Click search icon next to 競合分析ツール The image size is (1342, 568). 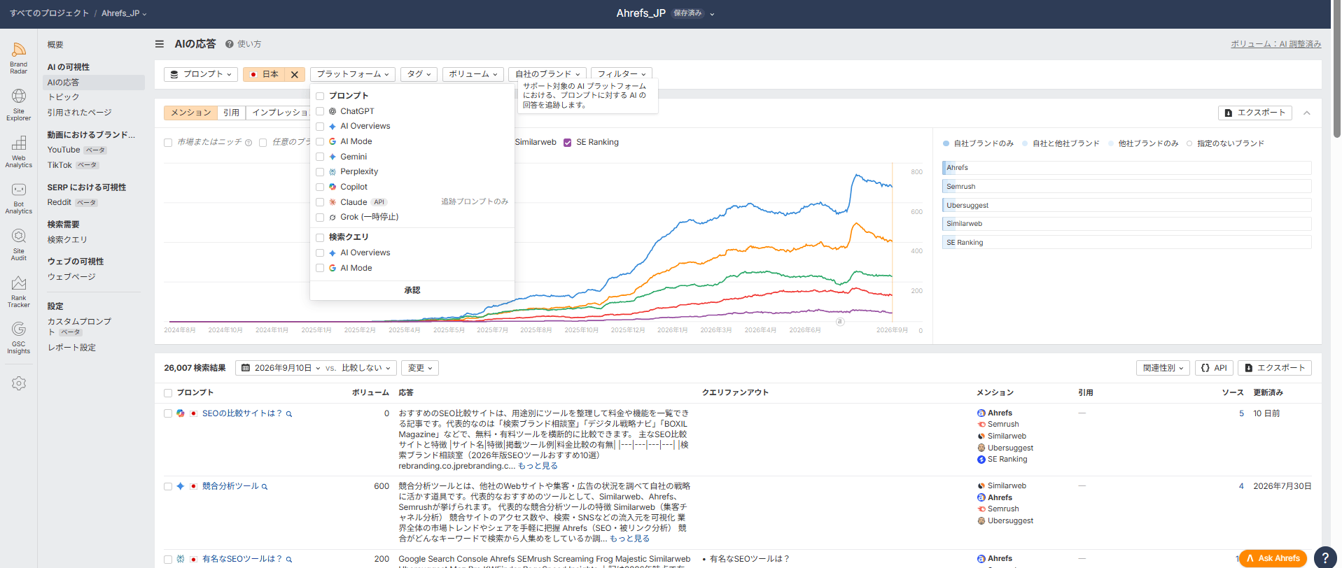(265, 487)
